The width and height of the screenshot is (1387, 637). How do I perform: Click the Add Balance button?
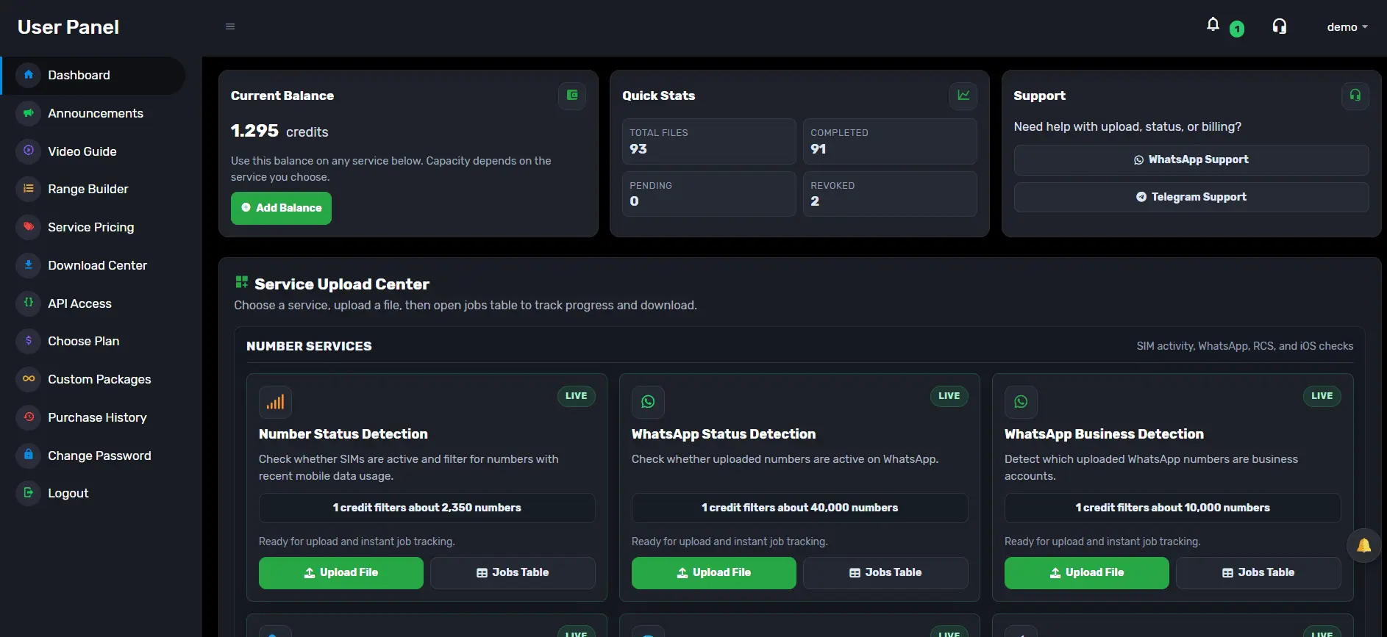tap(281, 208)
